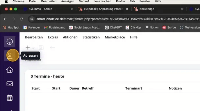Open the Chrome application menu

[18, 1]
